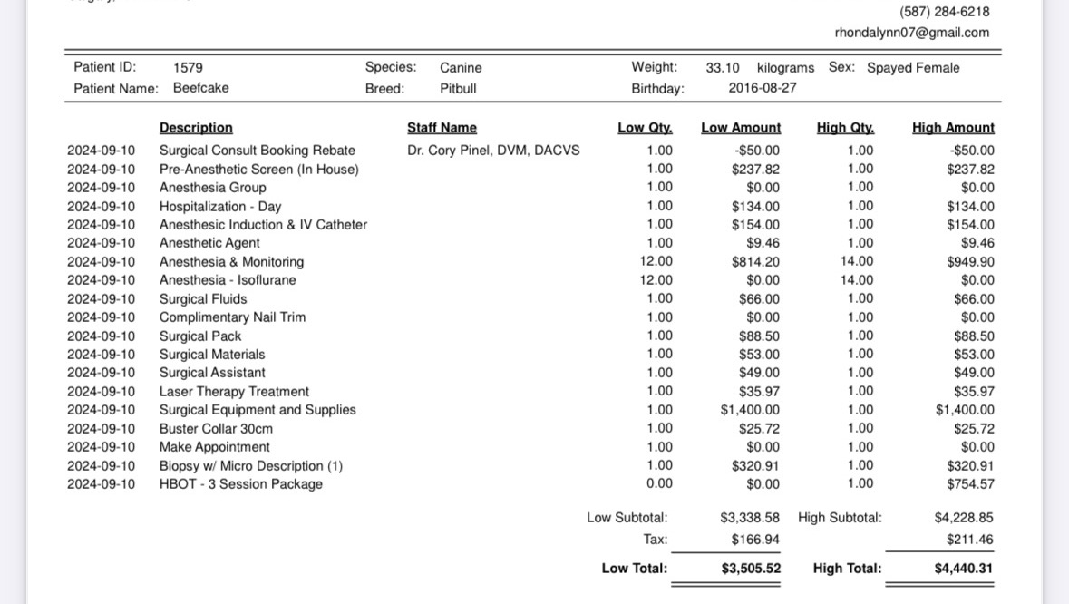This screenshot has height=604, width=1069.
Task: Select the High Qty. column header
Action: click(x=845, y=128)
